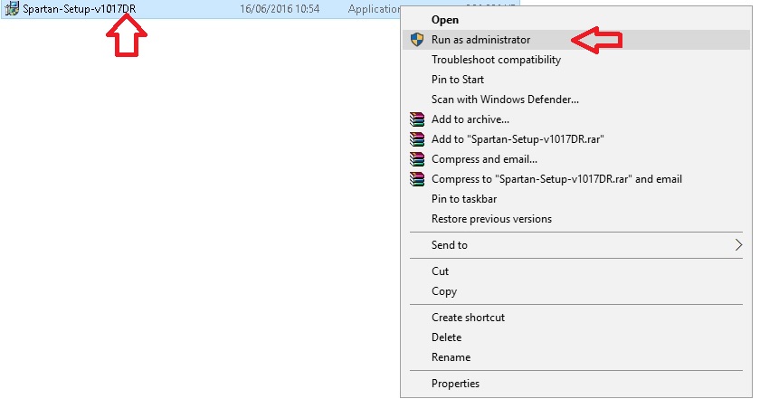The width and height of the screenshot is (760, 399).
Task: Expand the Send to submenu arrow
Action: pyautogui.click(x=738, y=245)
